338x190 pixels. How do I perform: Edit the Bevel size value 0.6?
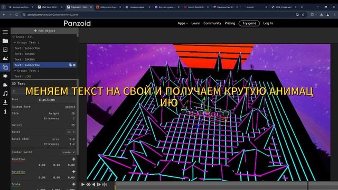point(72,139)
